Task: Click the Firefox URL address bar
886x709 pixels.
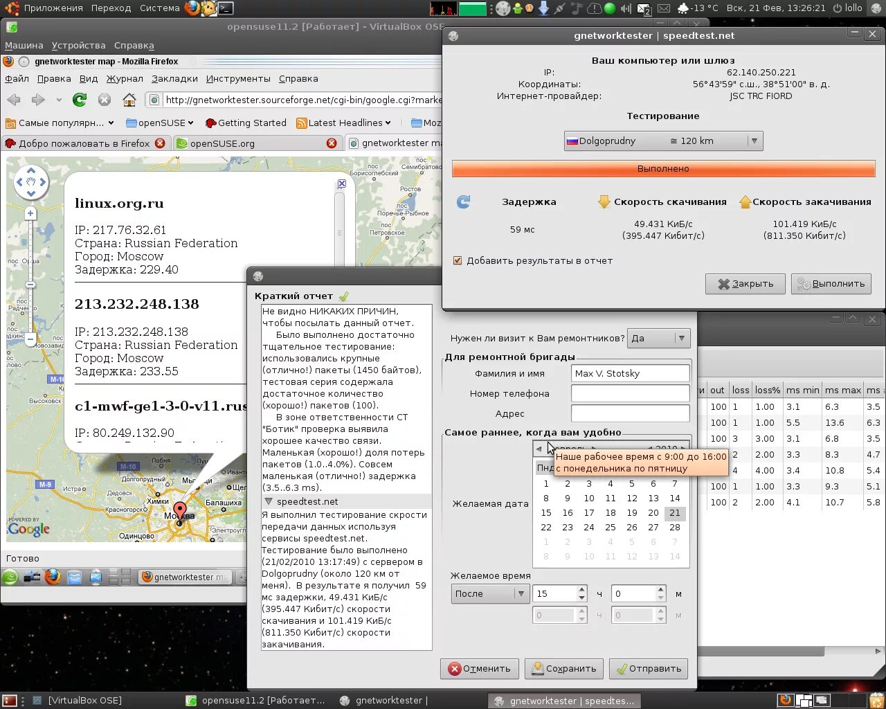Action: pyautogui.click(x=295, y=100)
